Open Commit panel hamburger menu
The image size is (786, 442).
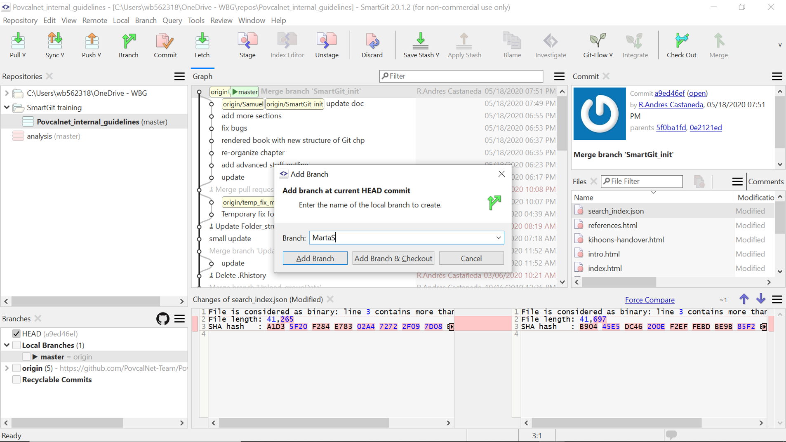777,76
